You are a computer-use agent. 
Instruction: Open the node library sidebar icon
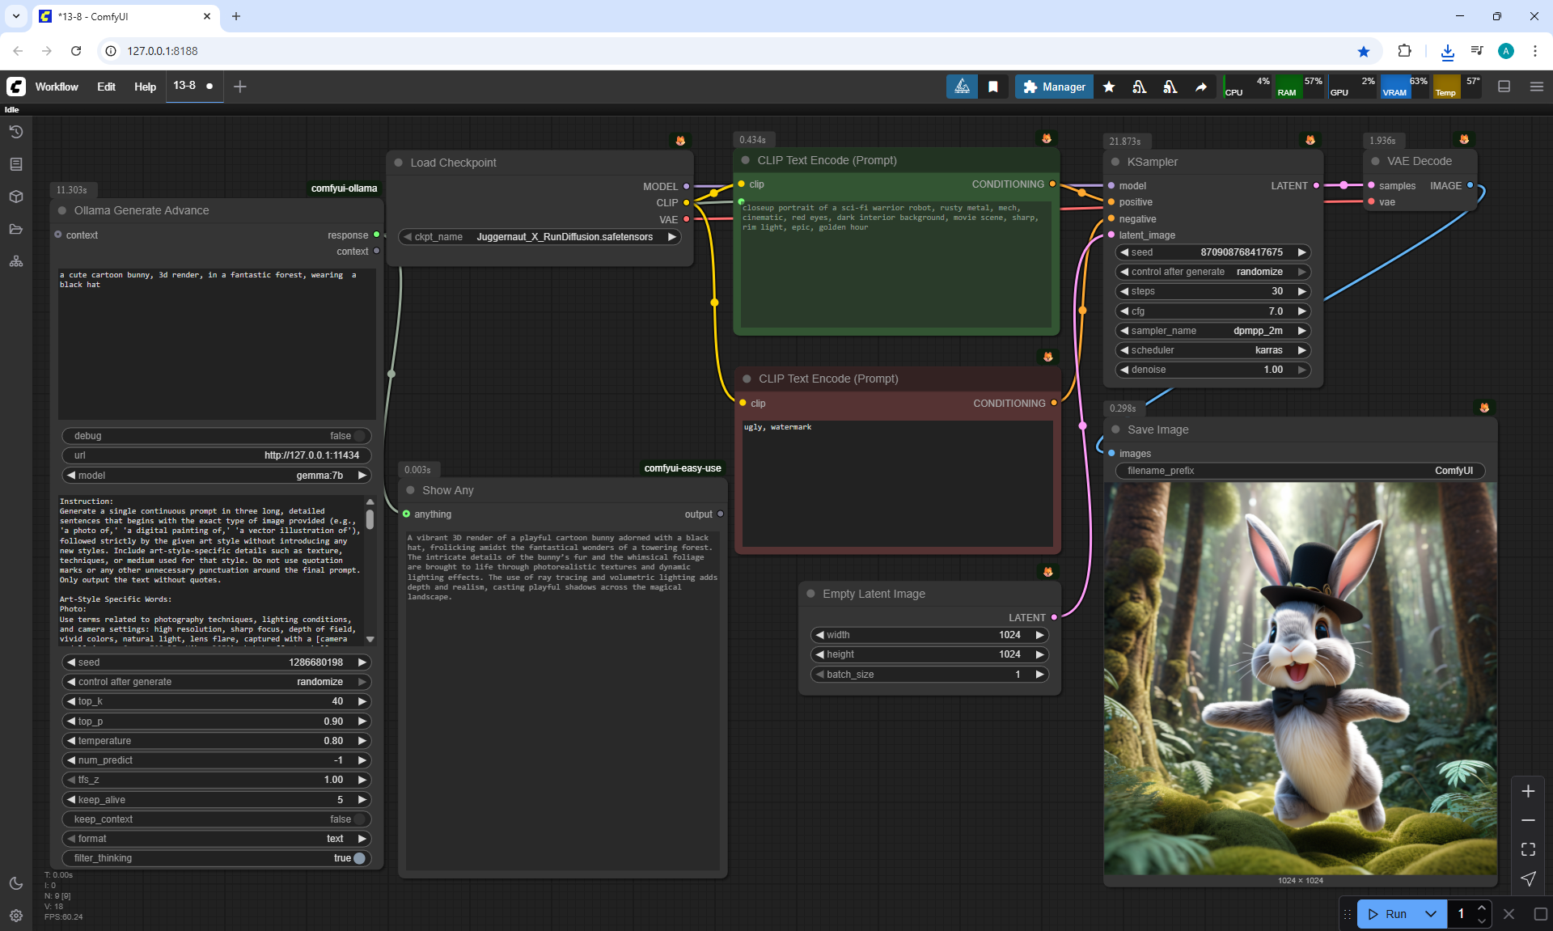tap(15, 164)
